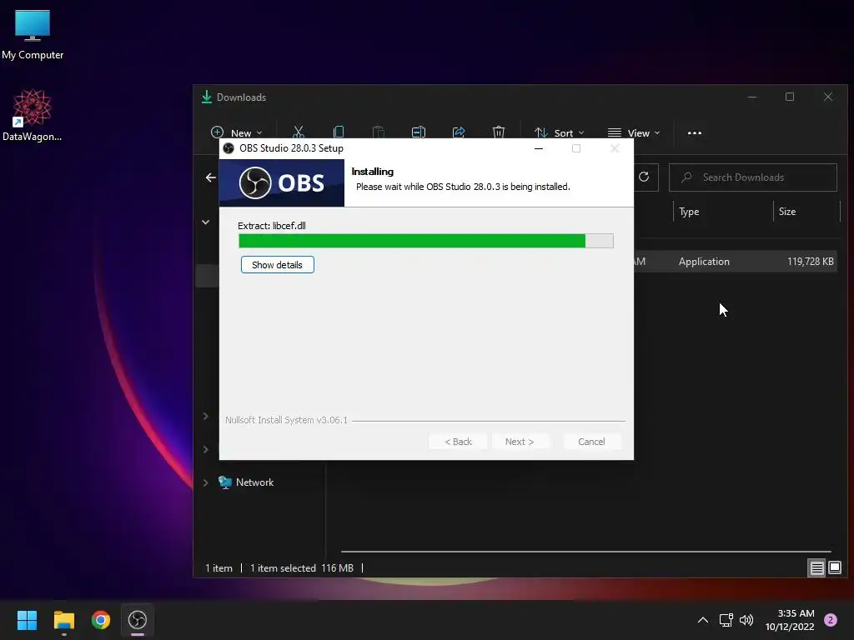Viewport: 854px width, 640px height.
Task: Click the Show details button in installer
Action: [x=277, y=264]
